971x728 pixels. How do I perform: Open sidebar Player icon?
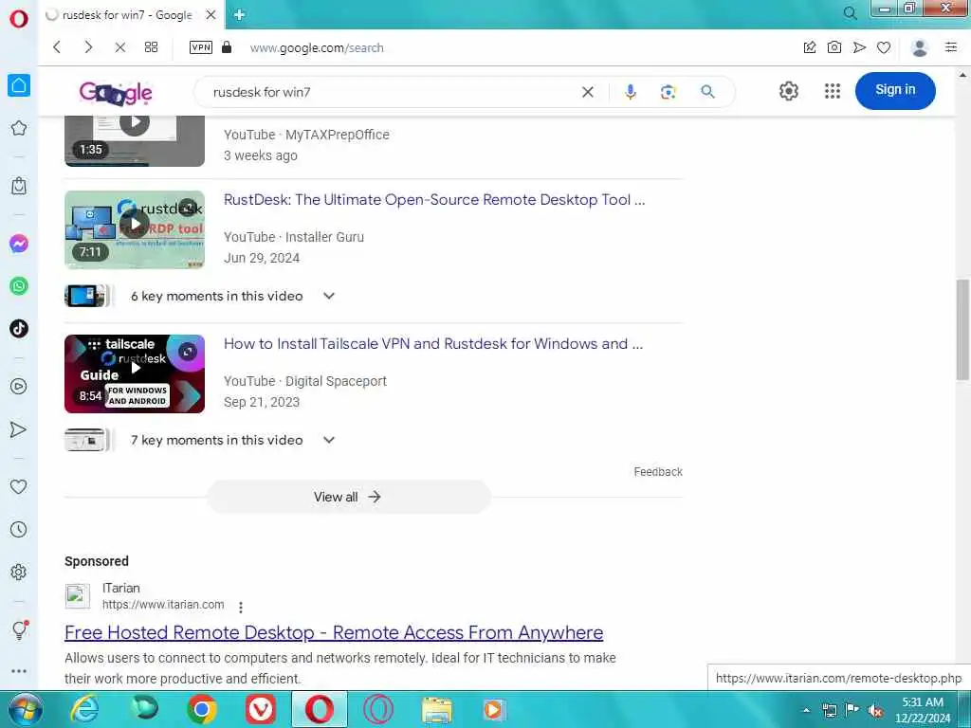(x=19, y=387)
